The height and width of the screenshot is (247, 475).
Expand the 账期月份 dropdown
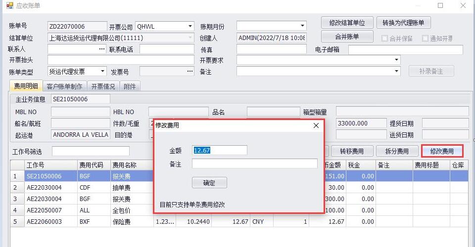(303, 26)
